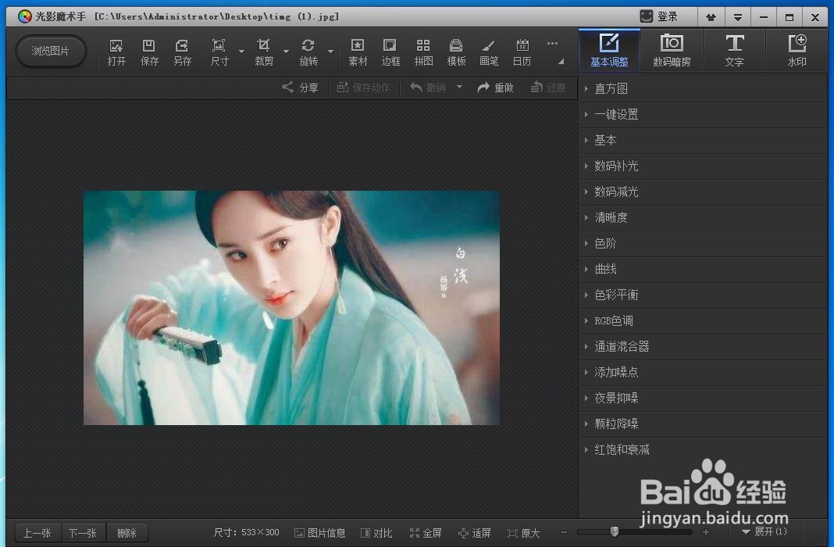The width and height of the screenshot is (834, 547).
Task: Click the zoom slider handle
Action: point(615,531)
